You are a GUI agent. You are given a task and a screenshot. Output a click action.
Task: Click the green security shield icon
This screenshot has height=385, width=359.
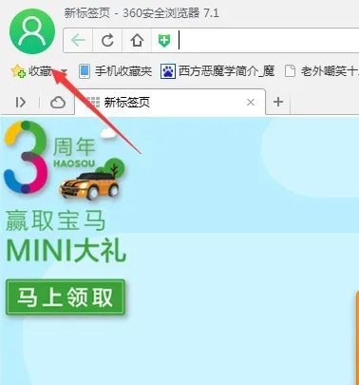pyautogui.click(x=164, y=41)
